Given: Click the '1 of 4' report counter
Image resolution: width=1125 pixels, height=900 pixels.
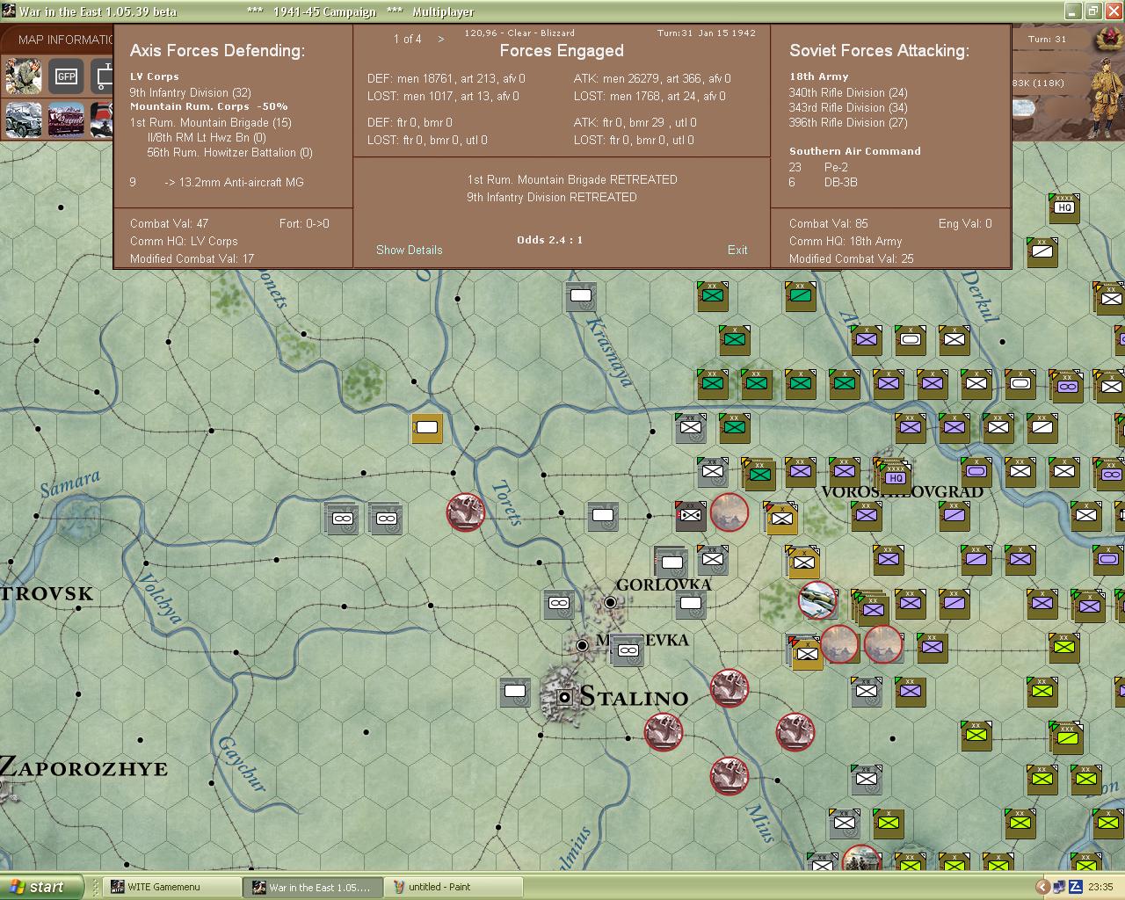Looking at the screenshot, I should point(408,39).
